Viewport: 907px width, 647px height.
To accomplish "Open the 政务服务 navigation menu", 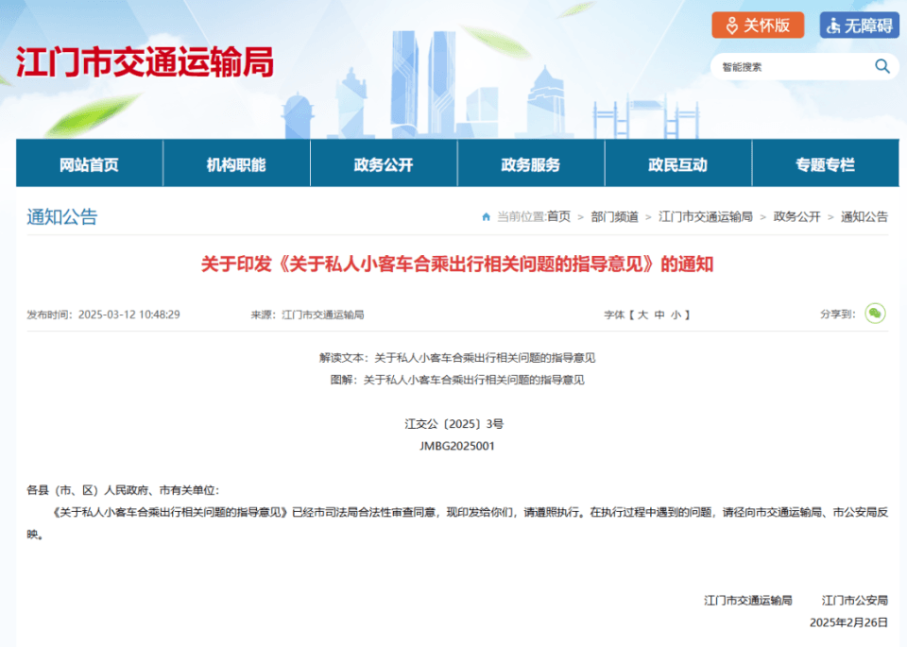I will [530, 164].
